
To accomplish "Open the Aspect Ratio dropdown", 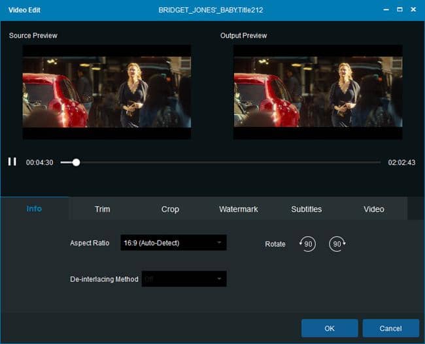I will click(x=173, y=243).
